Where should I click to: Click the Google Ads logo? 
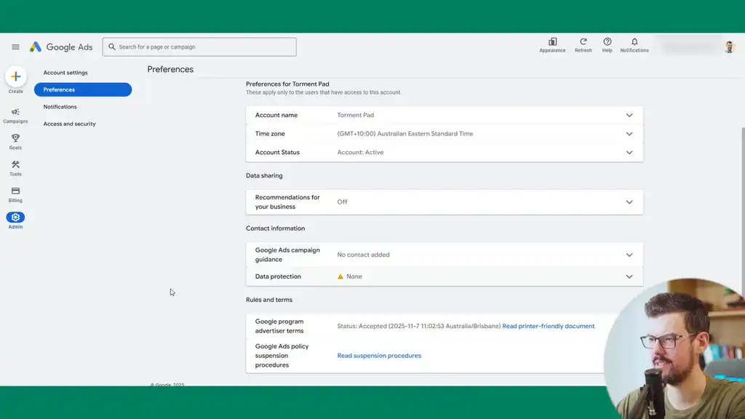[61, 47]
